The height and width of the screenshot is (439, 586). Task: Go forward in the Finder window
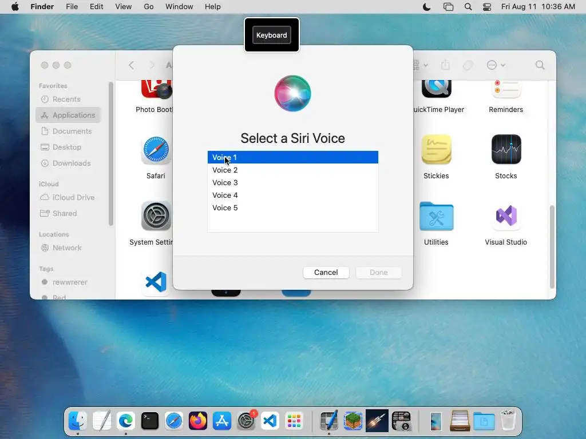[152, 65]
